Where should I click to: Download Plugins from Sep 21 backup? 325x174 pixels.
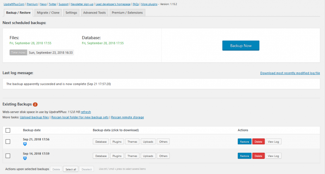pyautogui.click(x=117, y=141)
